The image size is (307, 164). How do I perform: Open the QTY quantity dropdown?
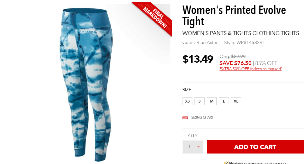(193, 147)
